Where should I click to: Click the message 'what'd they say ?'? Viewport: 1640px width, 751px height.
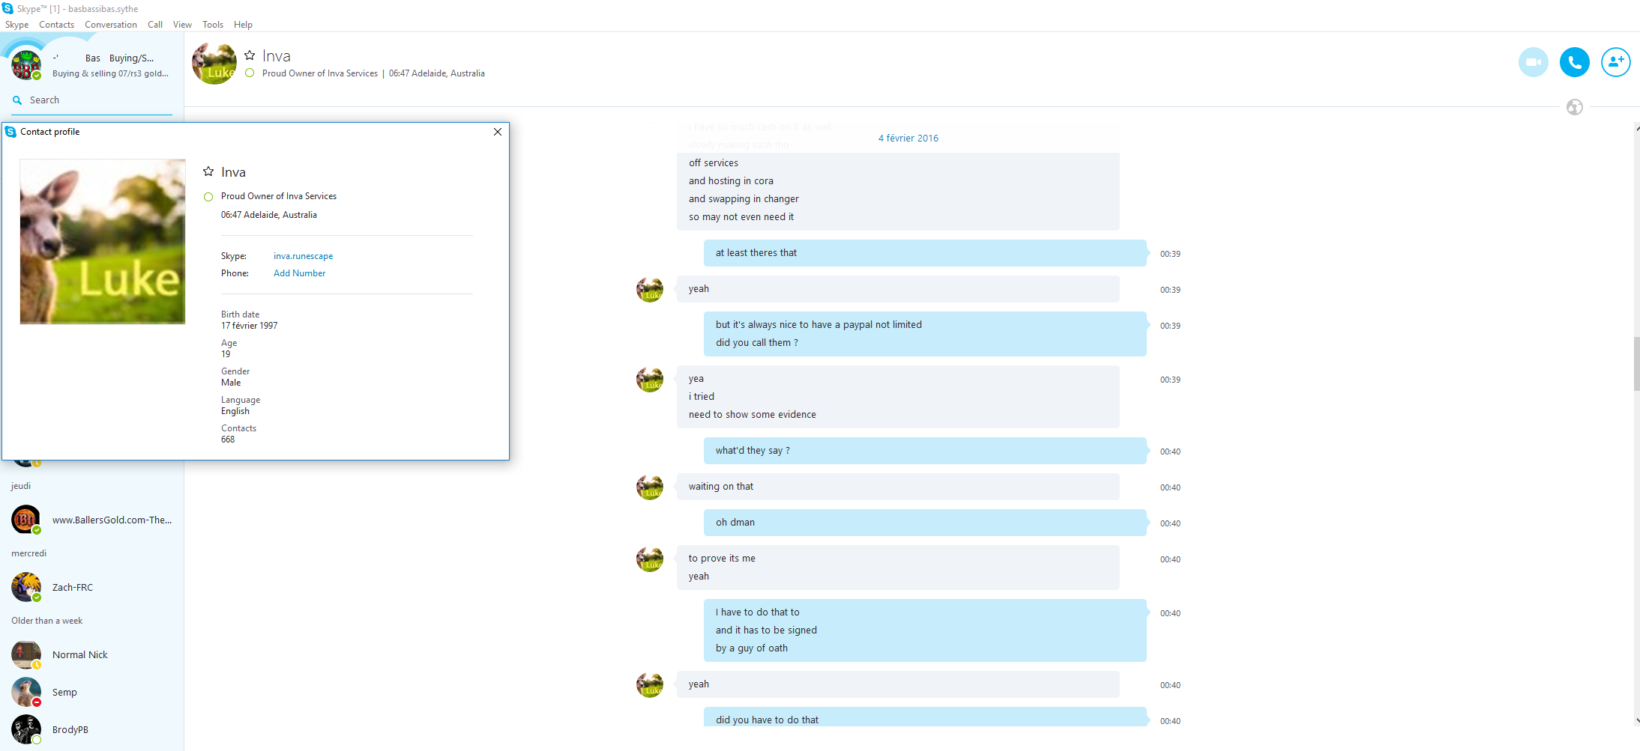click(925, 451)
